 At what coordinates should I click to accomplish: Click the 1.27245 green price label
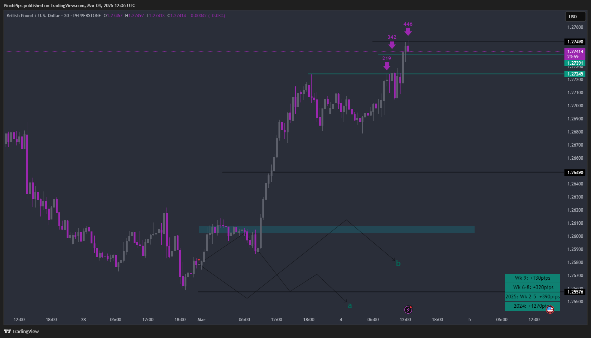(x=575, y=74)
